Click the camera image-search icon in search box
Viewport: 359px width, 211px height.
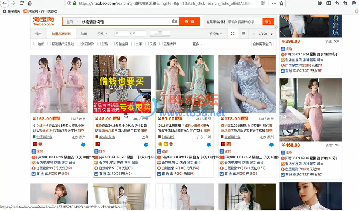(174, 21)
